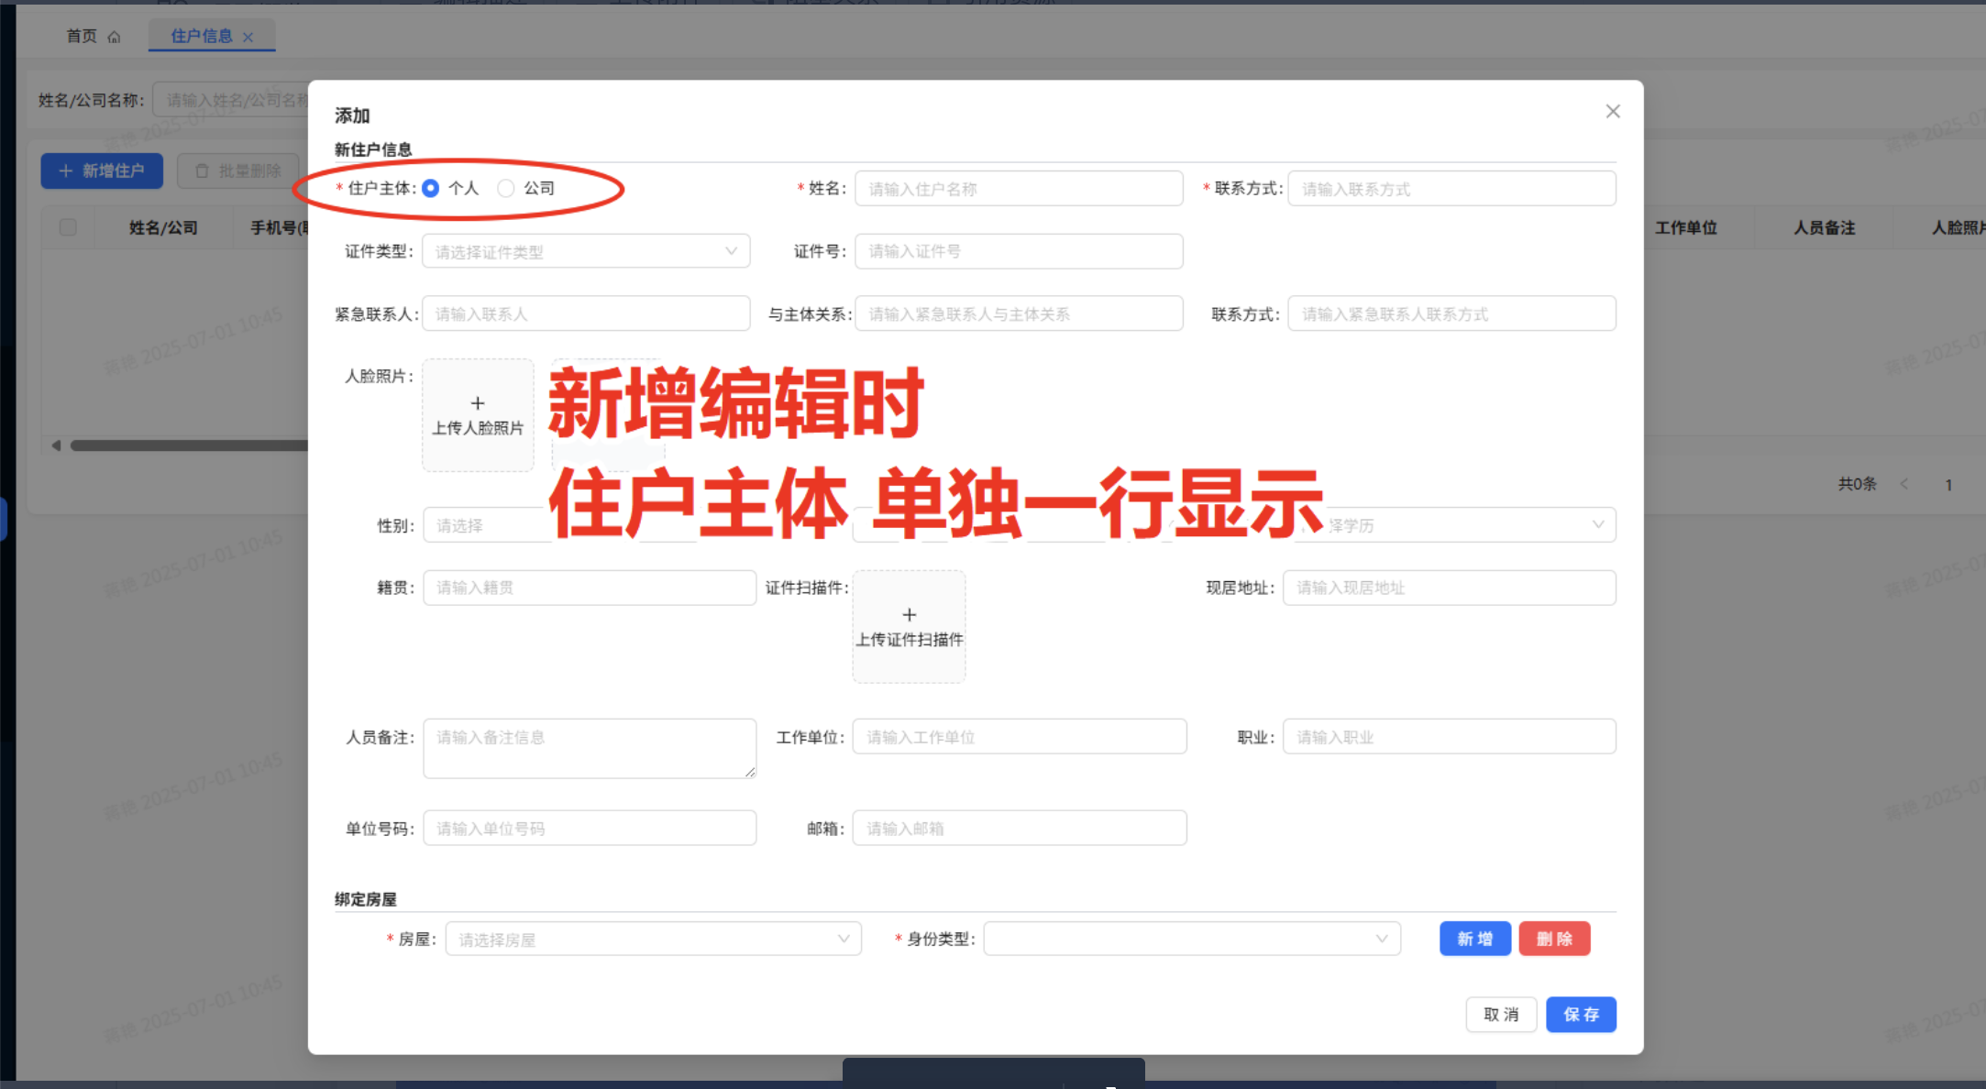Click the 籍贯 input field
The image size is (1986, 1089).
[590, 588]
